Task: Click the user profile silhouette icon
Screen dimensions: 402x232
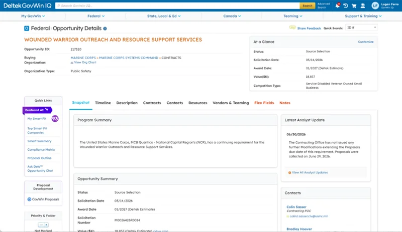Action: click(x=362, y=6)
